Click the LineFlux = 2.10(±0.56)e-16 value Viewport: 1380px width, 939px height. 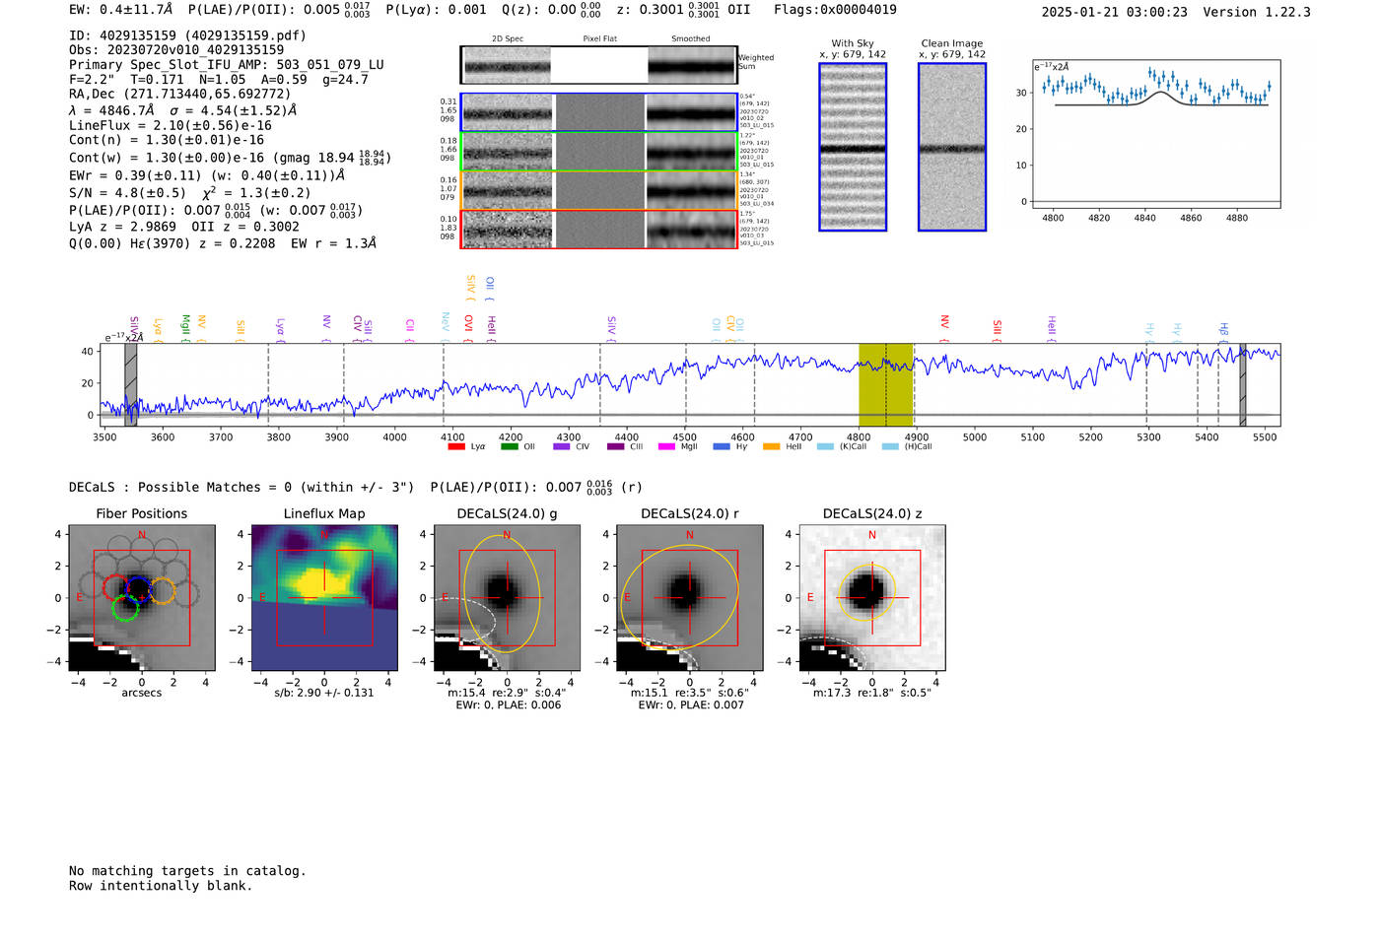pyautogui.click(x=171, y=126)
